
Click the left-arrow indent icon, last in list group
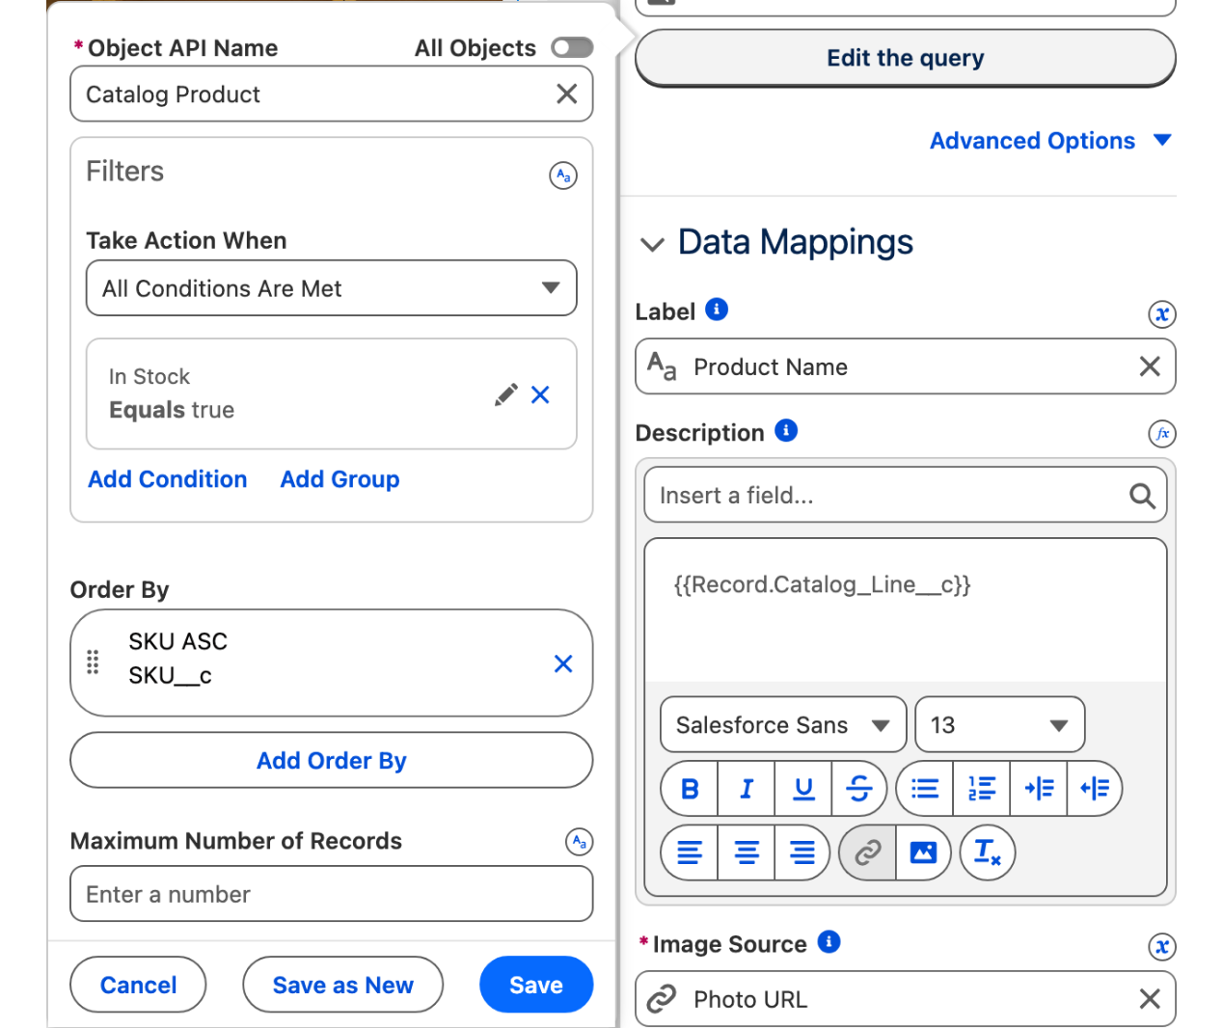[x=1095, y=789]
